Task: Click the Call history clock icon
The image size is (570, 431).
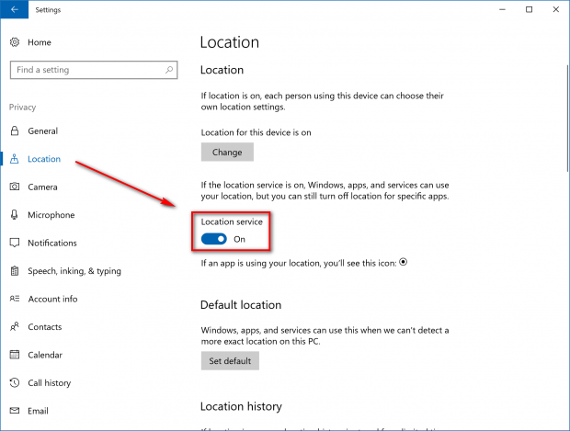Action: point(15,382)
